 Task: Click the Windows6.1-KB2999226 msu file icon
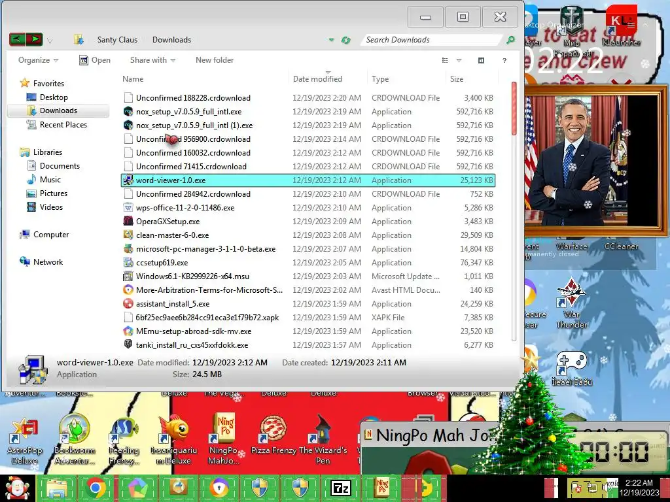pos(128,276)
